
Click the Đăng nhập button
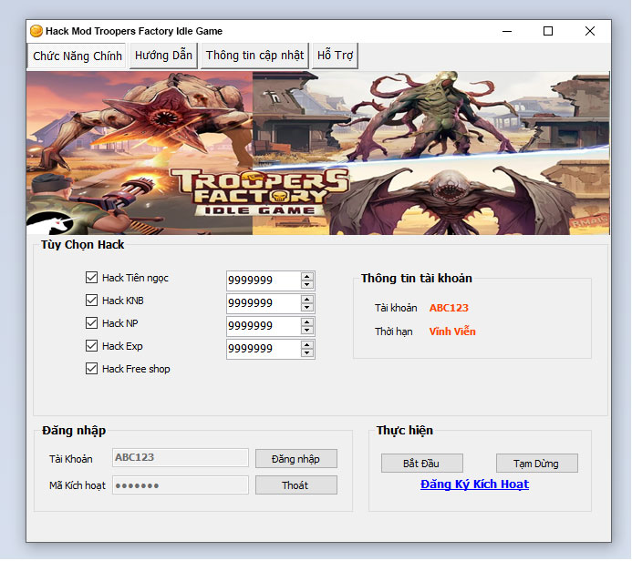(296, 459)
